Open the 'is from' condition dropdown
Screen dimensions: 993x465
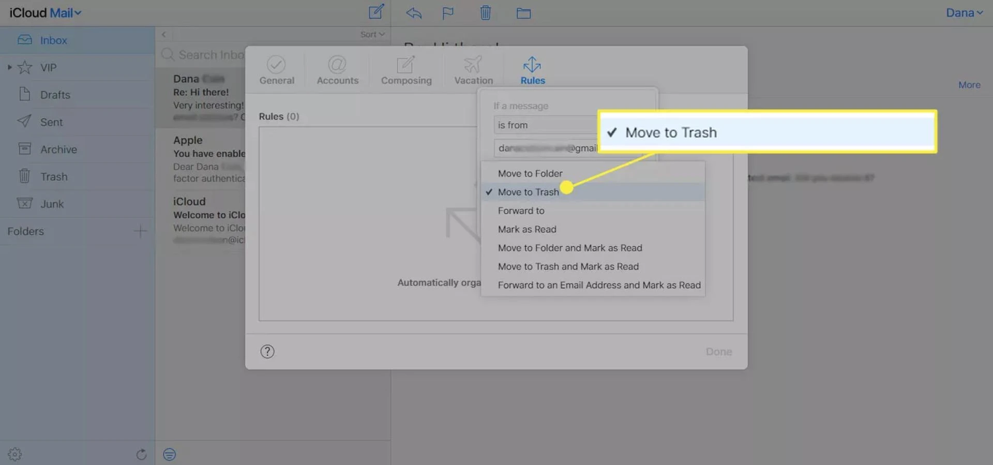tap(546, 125)
